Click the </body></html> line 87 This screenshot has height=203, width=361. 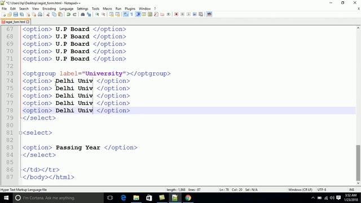click(49, 177)
